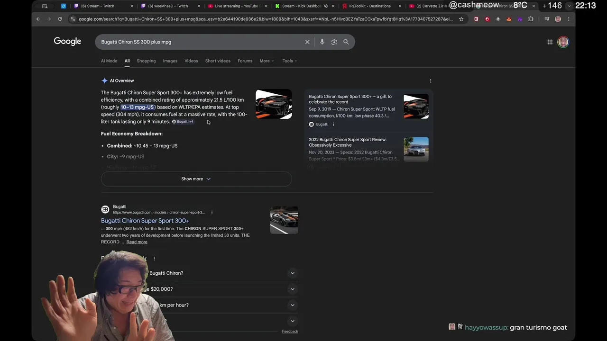Click the bugatti.com result car thumbnail
The height and width of the screenshot is (341, 607).
pyautogui.click(x=284, y=220)
